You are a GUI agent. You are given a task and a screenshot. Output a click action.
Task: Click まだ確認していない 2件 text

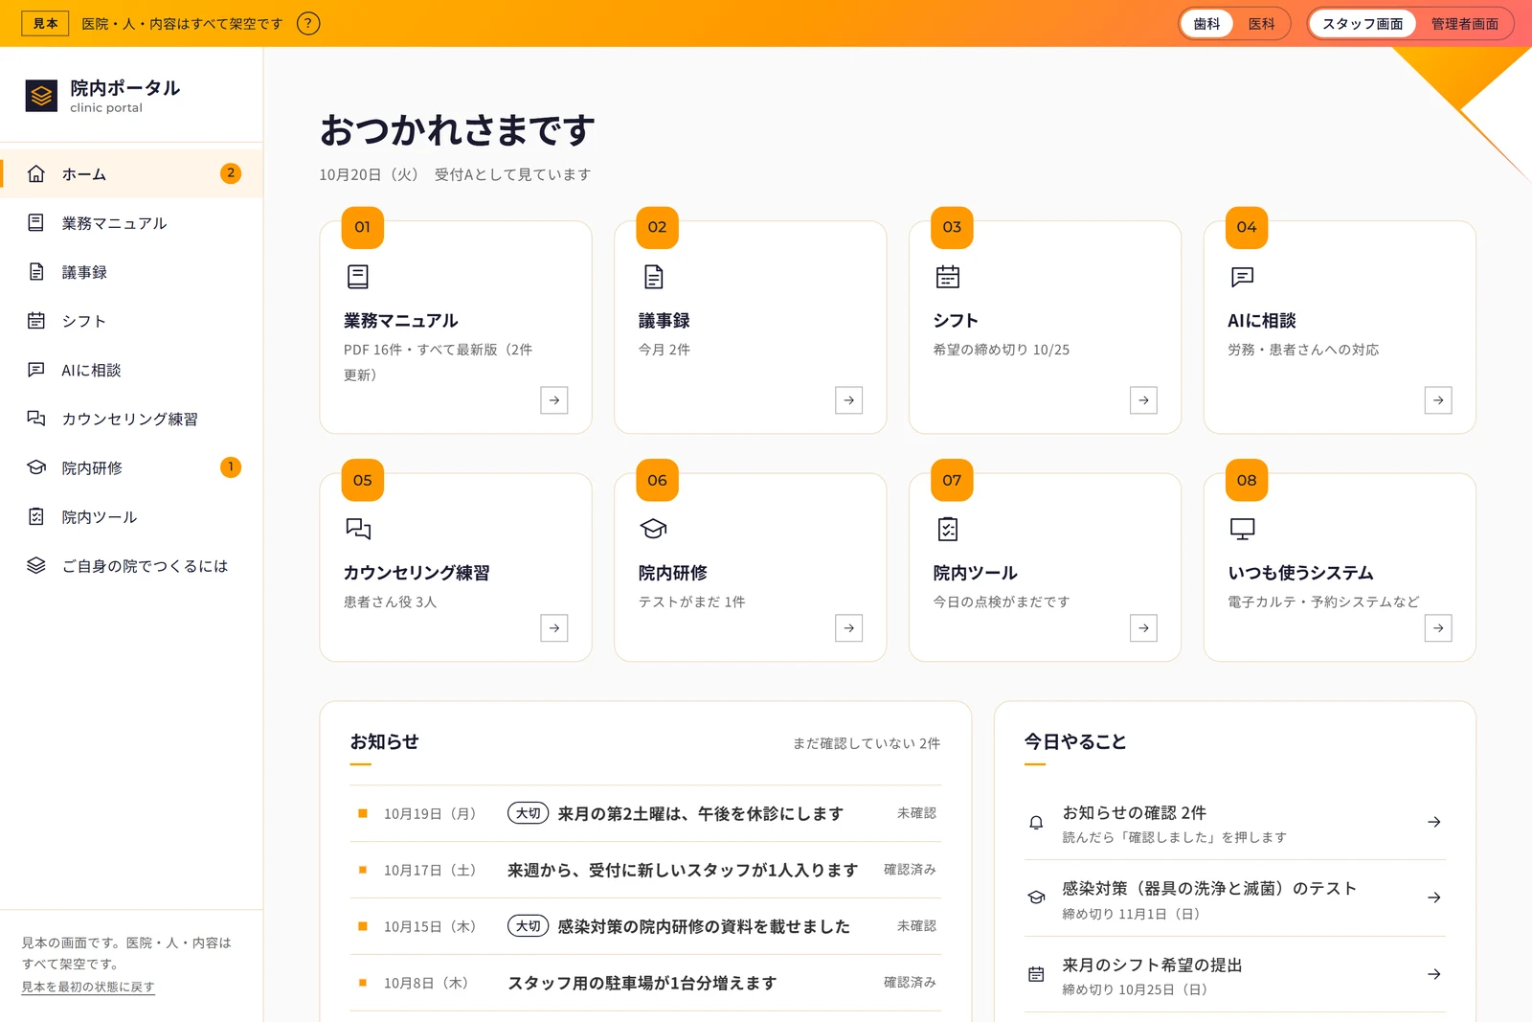pos(866,743)
